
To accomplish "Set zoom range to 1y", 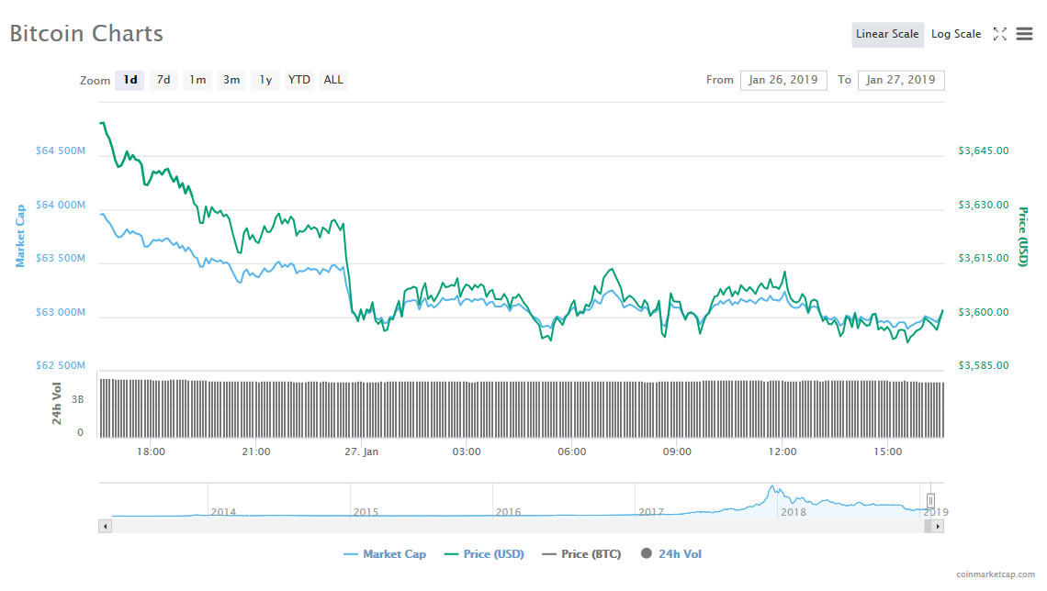I will point(265,80).
